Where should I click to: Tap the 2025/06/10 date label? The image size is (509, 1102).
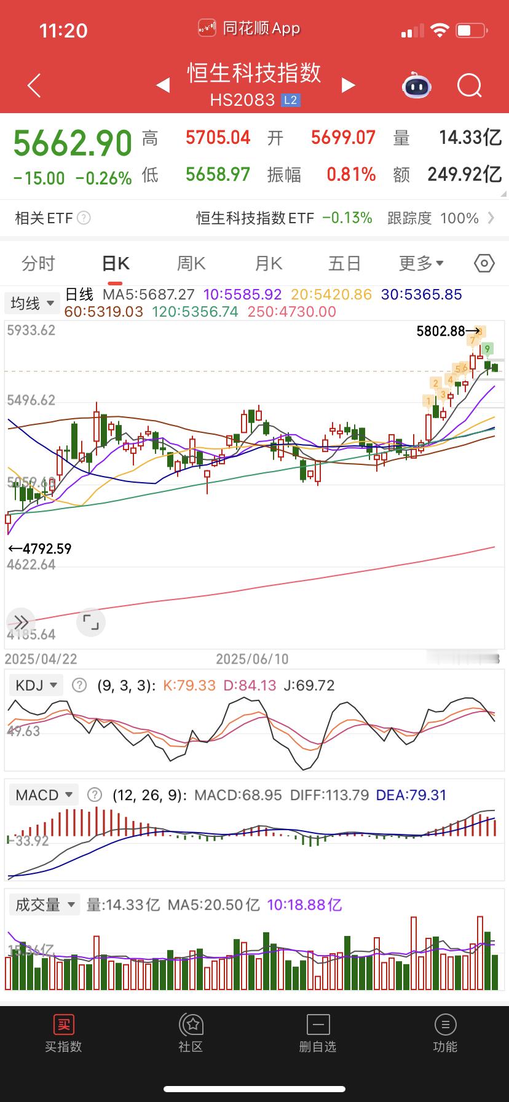point(252,659)
